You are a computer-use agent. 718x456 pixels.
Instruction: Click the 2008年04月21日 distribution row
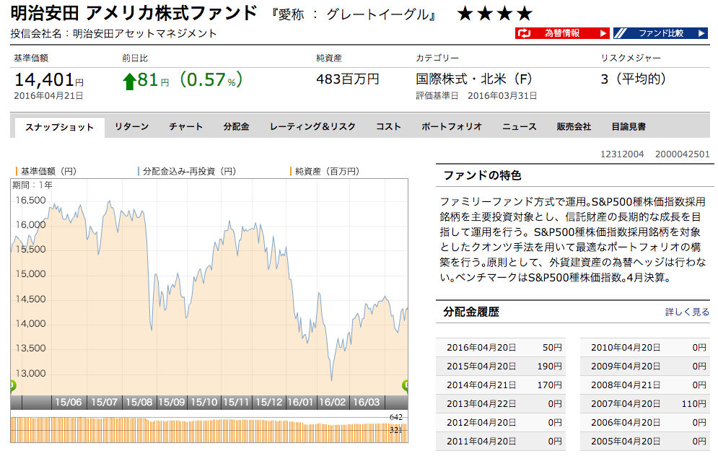645,385
